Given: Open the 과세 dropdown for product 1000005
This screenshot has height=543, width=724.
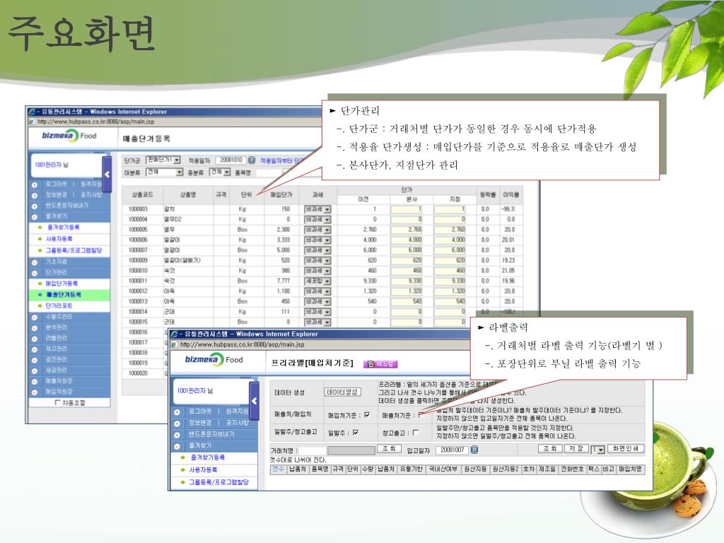Looking at the screenshot, I should [317, 230].
